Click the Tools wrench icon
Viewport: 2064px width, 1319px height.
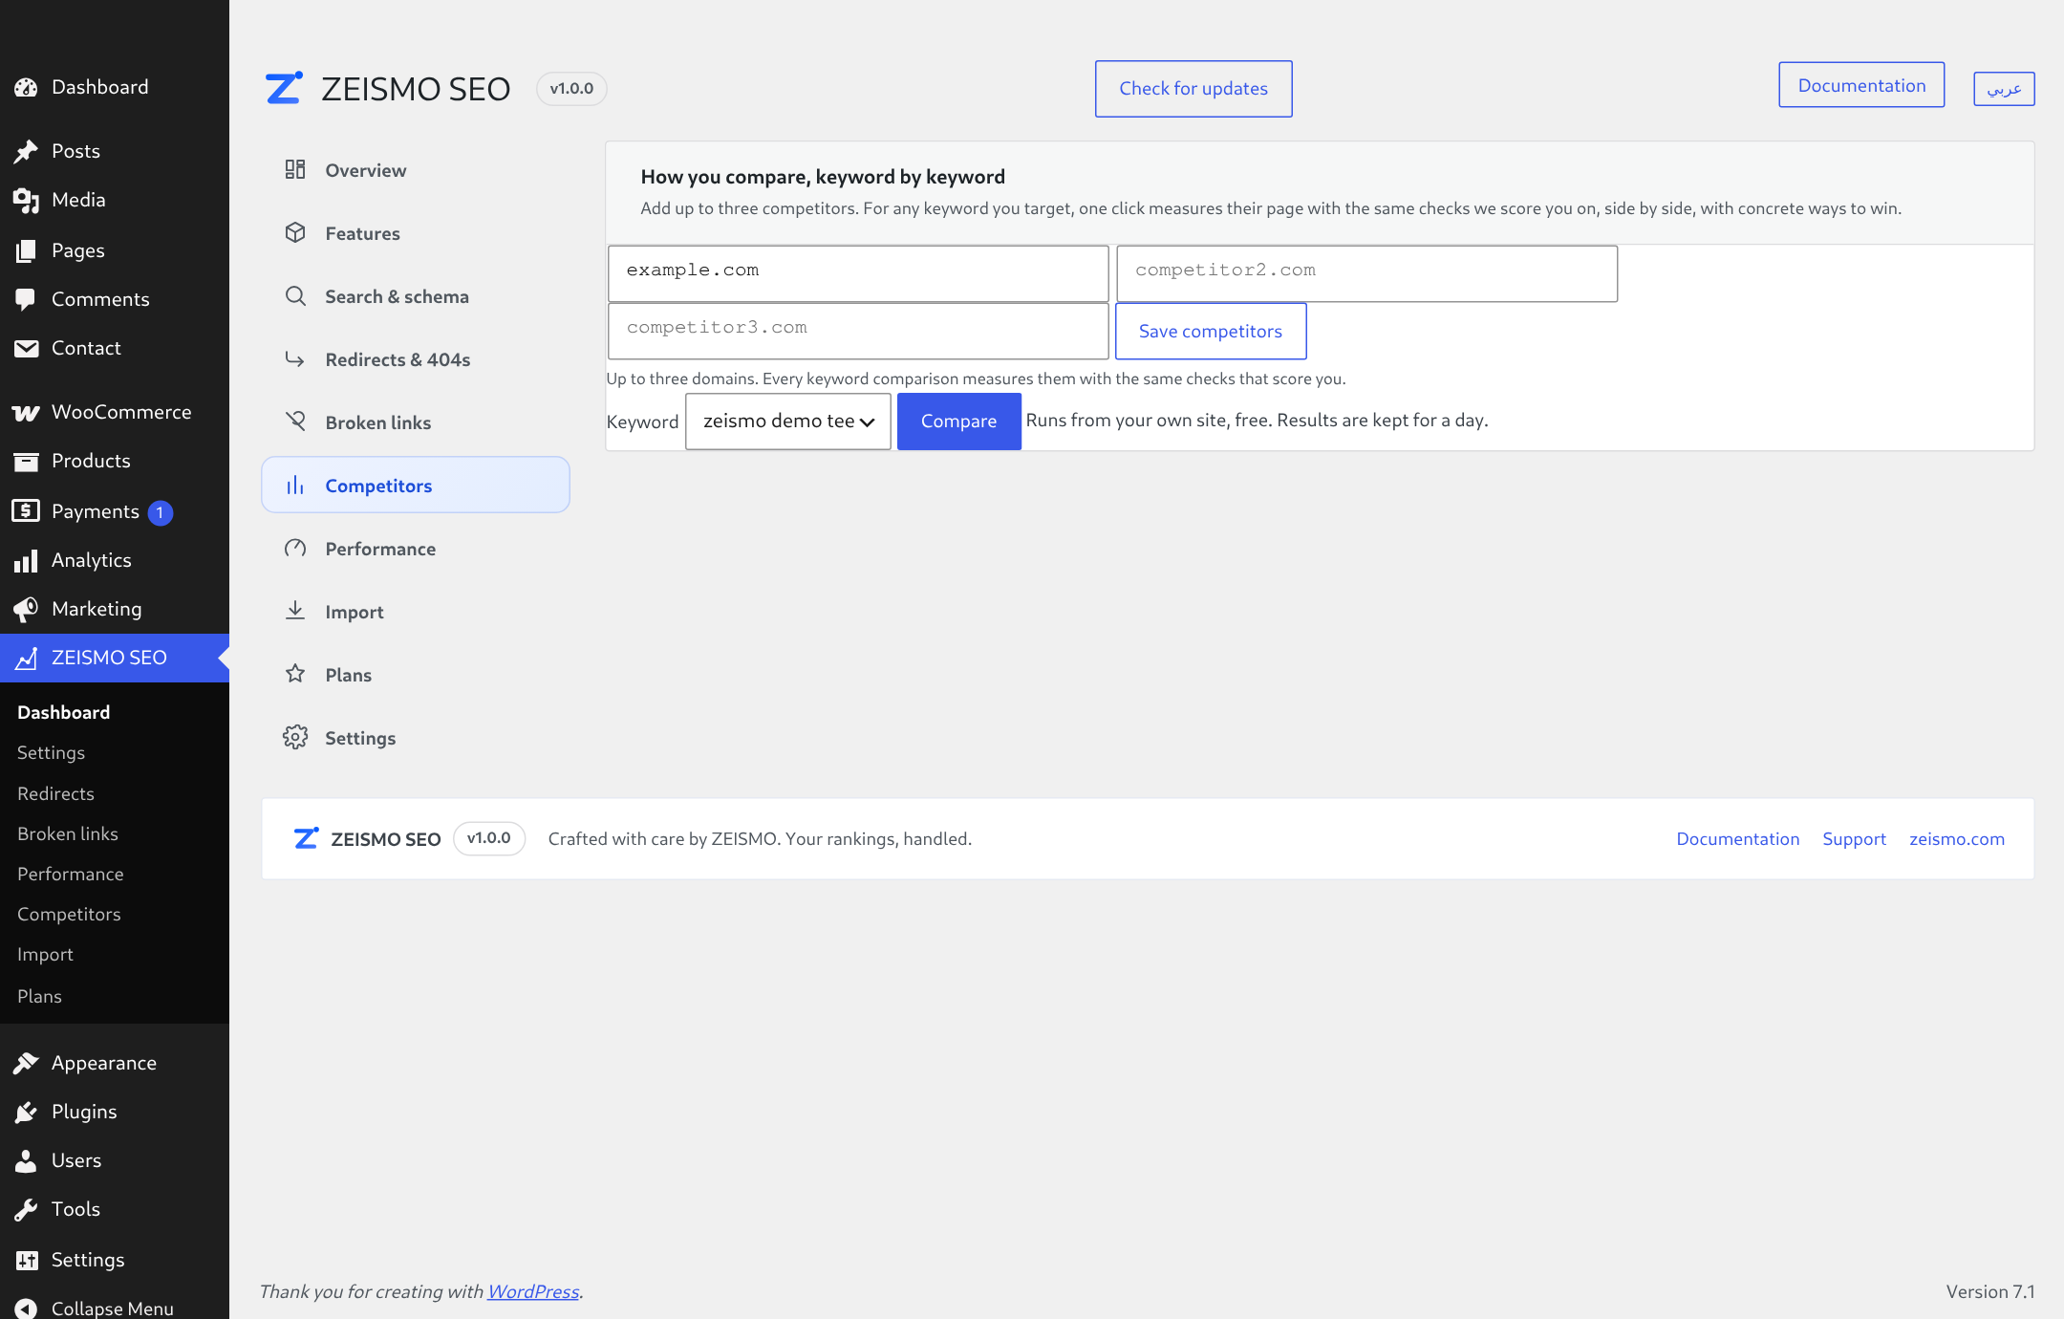click(x=26, y=1209)
